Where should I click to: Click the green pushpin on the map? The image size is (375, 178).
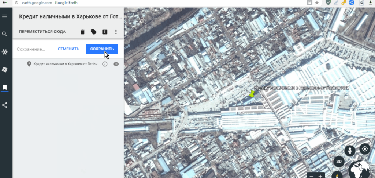click(x=252, y=94)
